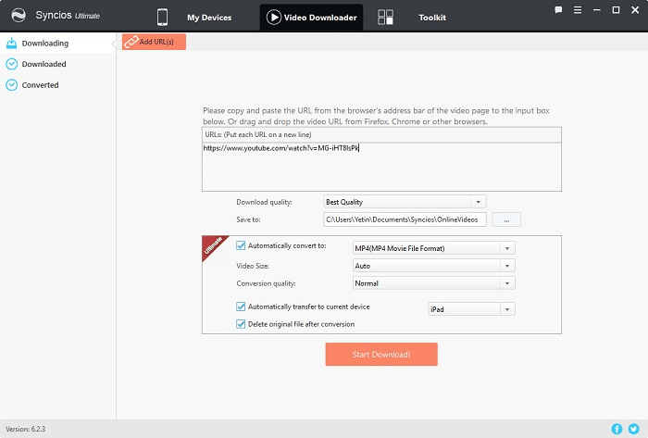Disable Automatically convert to checkbox
648x438 pixels.
click(242, 246)
